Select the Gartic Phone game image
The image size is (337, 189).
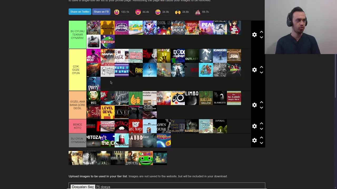point(122,28)
